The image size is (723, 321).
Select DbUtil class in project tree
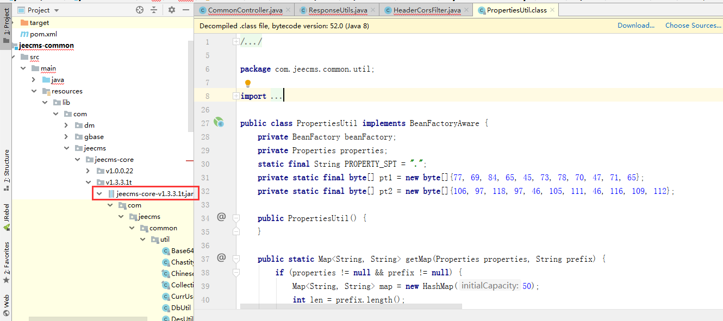click(x=180, y=308)
